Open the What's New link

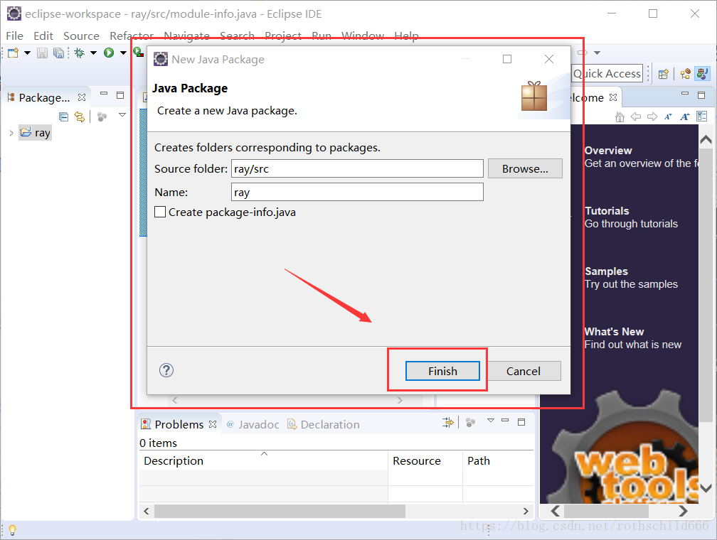click(x=614, y=332)
